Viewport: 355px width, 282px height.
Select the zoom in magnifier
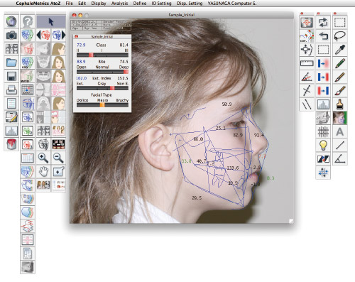click(43, 158)
